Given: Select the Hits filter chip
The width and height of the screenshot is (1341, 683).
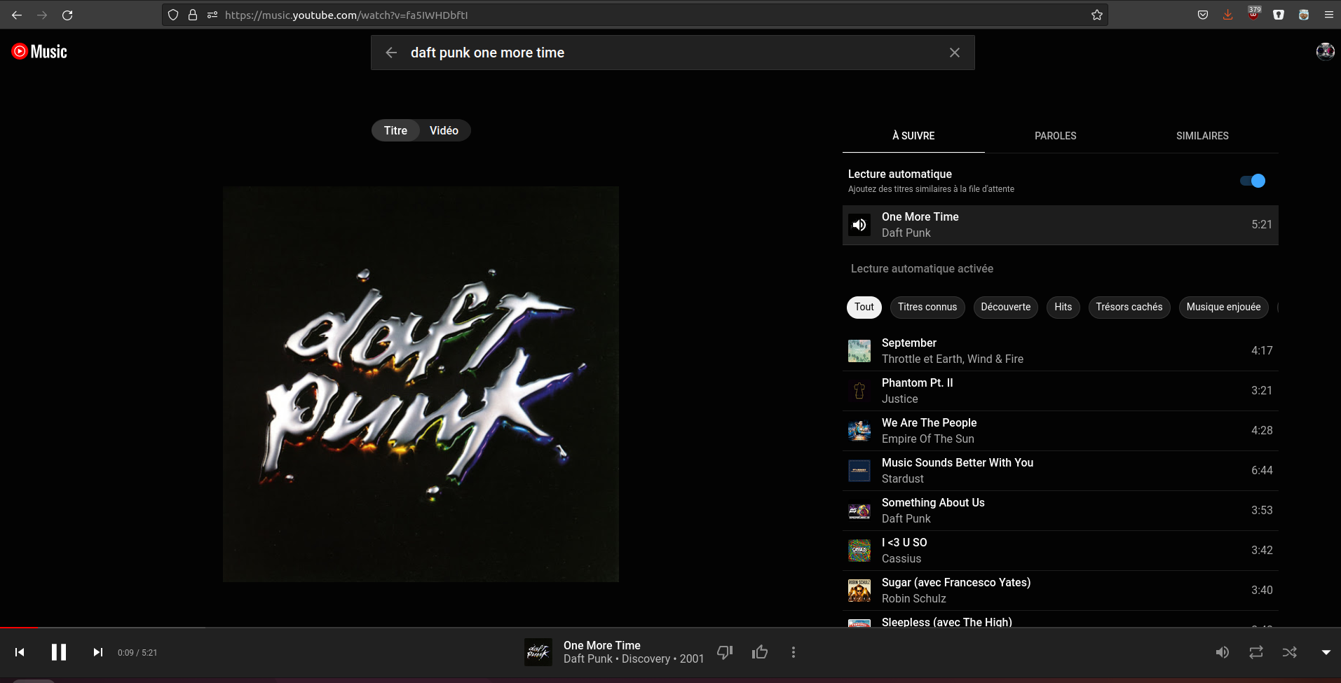Looking at the screenshot, I should (x=1063, y=307).
